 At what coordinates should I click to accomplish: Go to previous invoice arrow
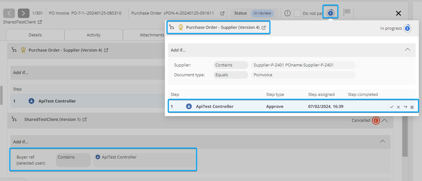coord(9,13)
